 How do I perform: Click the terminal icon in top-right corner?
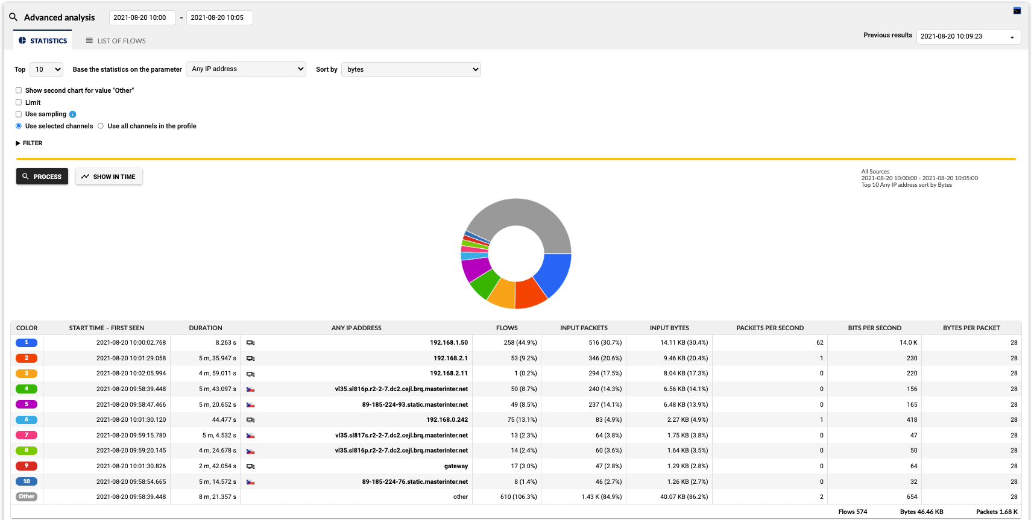[1017, 11]
